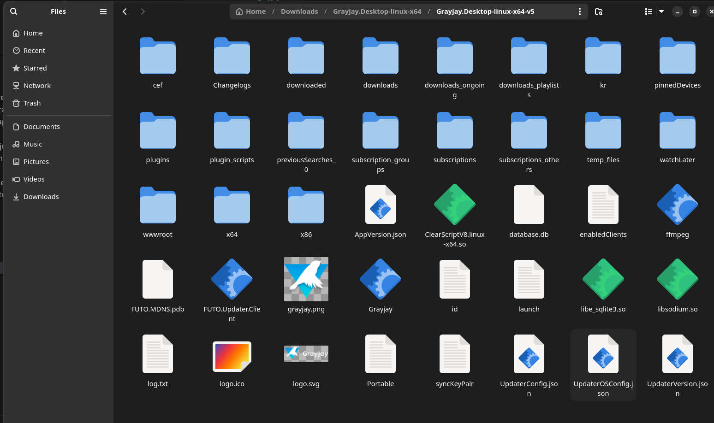
Task: Select the cef folder
Action: click(x=158, y=56)
